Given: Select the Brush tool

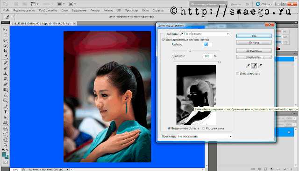Looking at the screenshot, I should point(5,68).
